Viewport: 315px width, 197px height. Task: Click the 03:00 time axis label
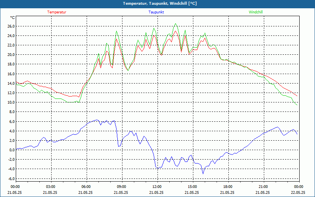click(52, 187)
